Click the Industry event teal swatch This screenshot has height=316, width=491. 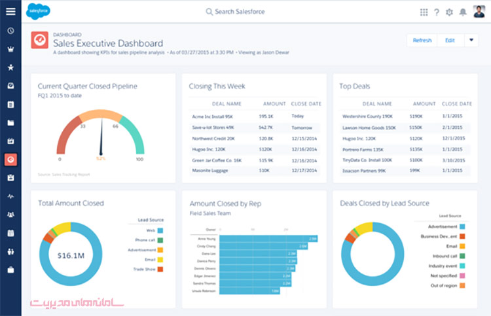[x=462, y=266]
